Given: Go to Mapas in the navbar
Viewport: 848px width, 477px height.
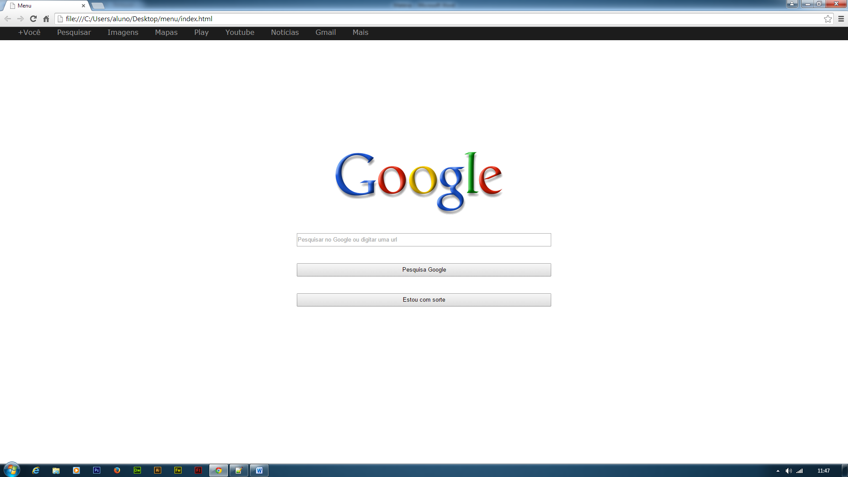Looking at the screenshot, I should point(166,32).
